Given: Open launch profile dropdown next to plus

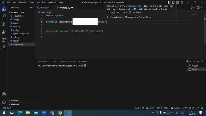Looking at the screenshot, I should (190, 62).
